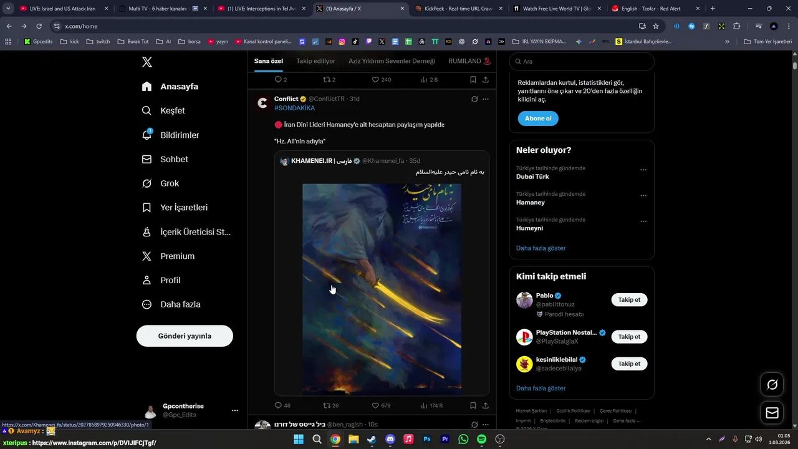This screenshot has height=449, width=798.
Task: Switch to Aziz Yıldırım Sevenler Derneği tab
Action: click(x=392, y=61)
